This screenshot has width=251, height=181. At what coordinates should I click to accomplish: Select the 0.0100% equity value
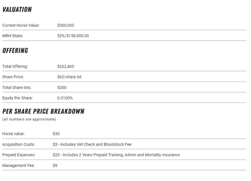[x=65, y=98]
